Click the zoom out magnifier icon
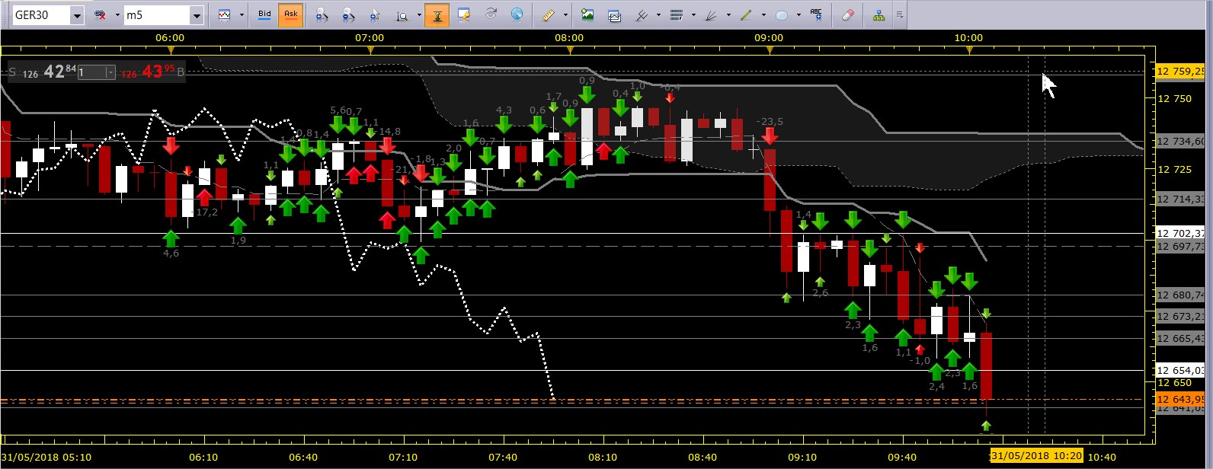 tap(348, 14)
